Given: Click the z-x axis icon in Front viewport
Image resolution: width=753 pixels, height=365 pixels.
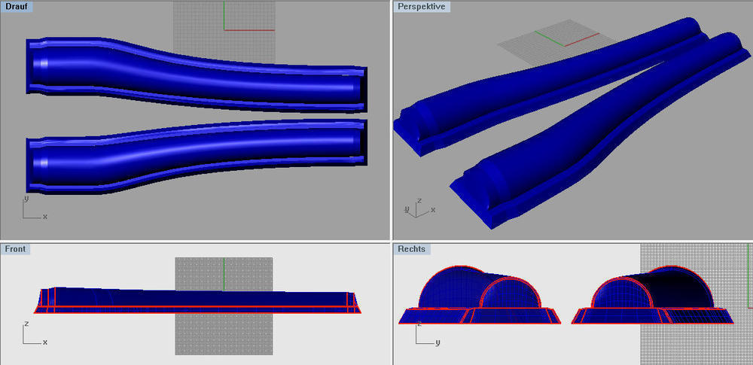Looking at the screenshot, I should point(32,333).
